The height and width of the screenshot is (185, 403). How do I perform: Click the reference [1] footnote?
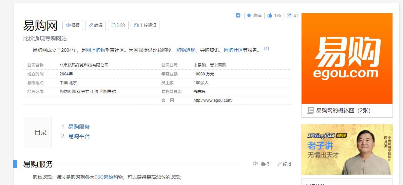[267, 48]
